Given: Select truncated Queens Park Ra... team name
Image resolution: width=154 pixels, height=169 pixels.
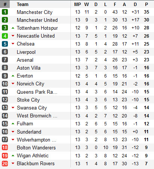Looking at the screenshot, I should [x=37, y=92].
